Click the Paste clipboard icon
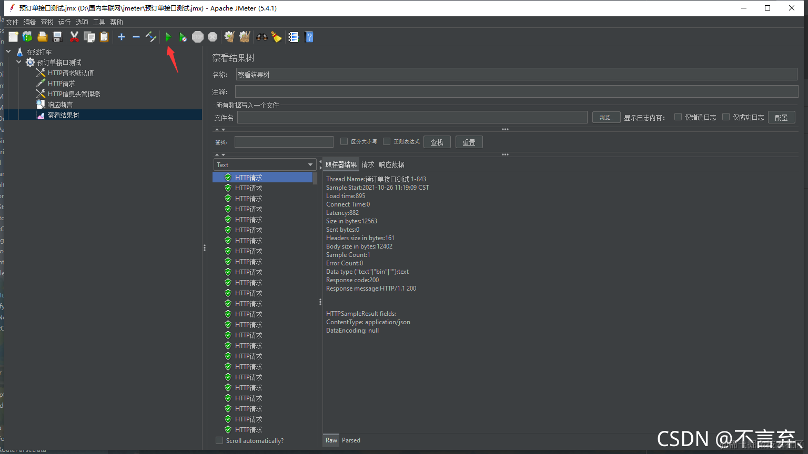The height and width of the screenshot is (454, 808). tap(104, 37)
